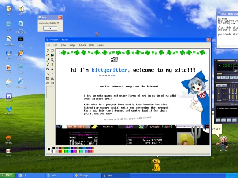Select the Winamp desktop shortcut
This screenshot has width=238, height=178.
point(21,55)
